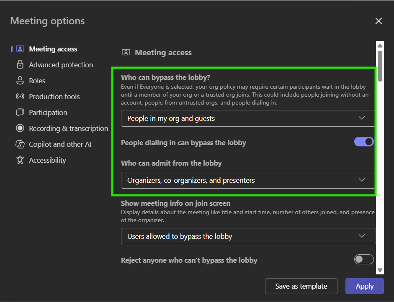This screenshot has height=302, width=394.
Task: Click the scrollbar down arrow
Action: [x=380, y=270]
